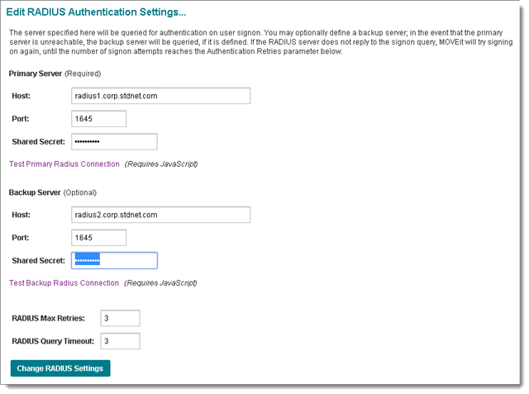Click the Shared Secret label under Primary Server
Viewport: 529px width, 394px height.
tap(39, 142)
